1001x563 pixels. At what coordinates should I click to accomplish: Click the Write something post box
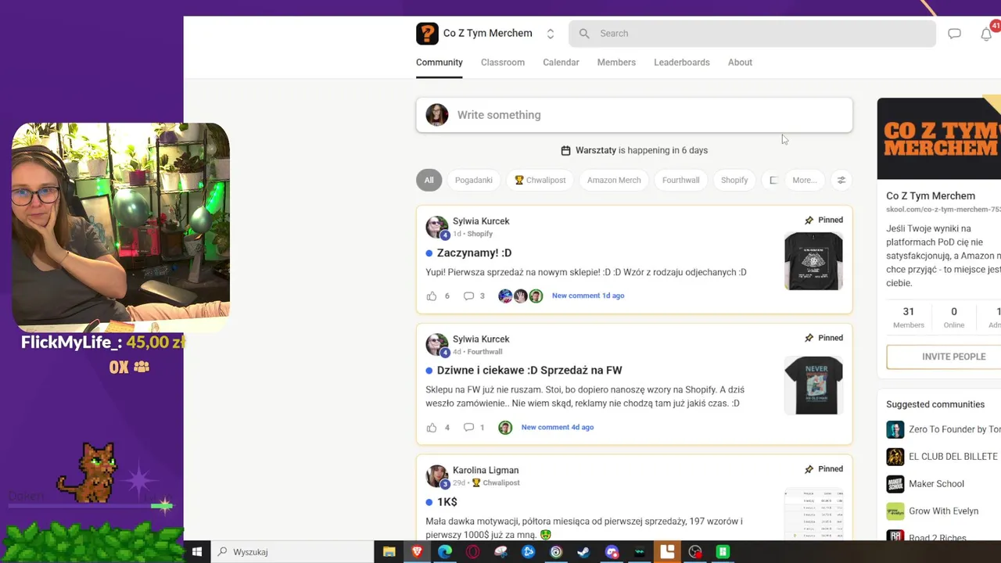[634, 115]
